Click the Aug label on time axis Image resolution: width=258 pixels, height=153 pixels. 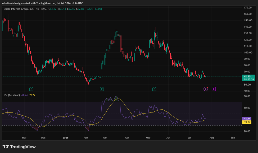tap(212, 138)
